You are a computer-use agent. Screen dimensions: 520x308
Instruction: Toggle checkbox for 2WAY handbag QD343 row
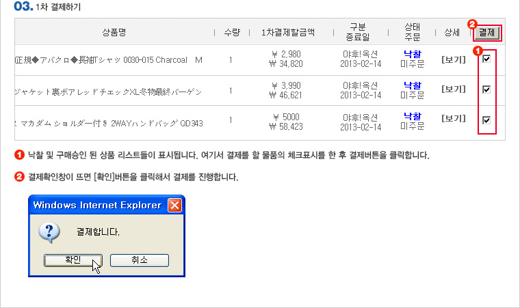(x=486, y=120)
